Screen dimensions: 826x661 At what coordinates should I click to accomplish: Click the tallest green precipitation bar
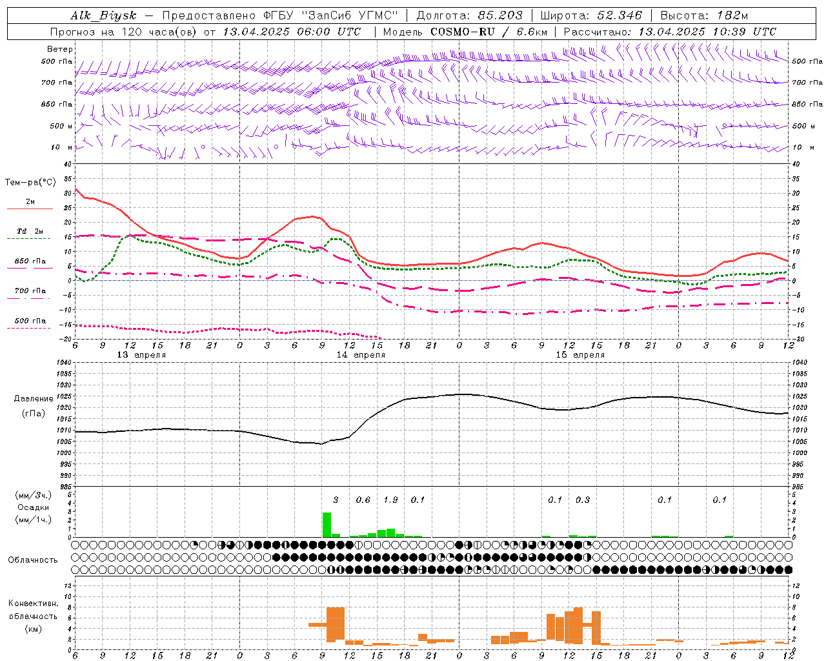coord(327,525)
